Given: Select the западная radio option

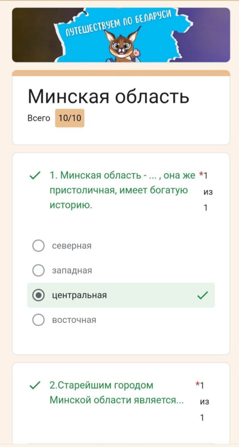Looking at the screenshot, I should (38, 271).
